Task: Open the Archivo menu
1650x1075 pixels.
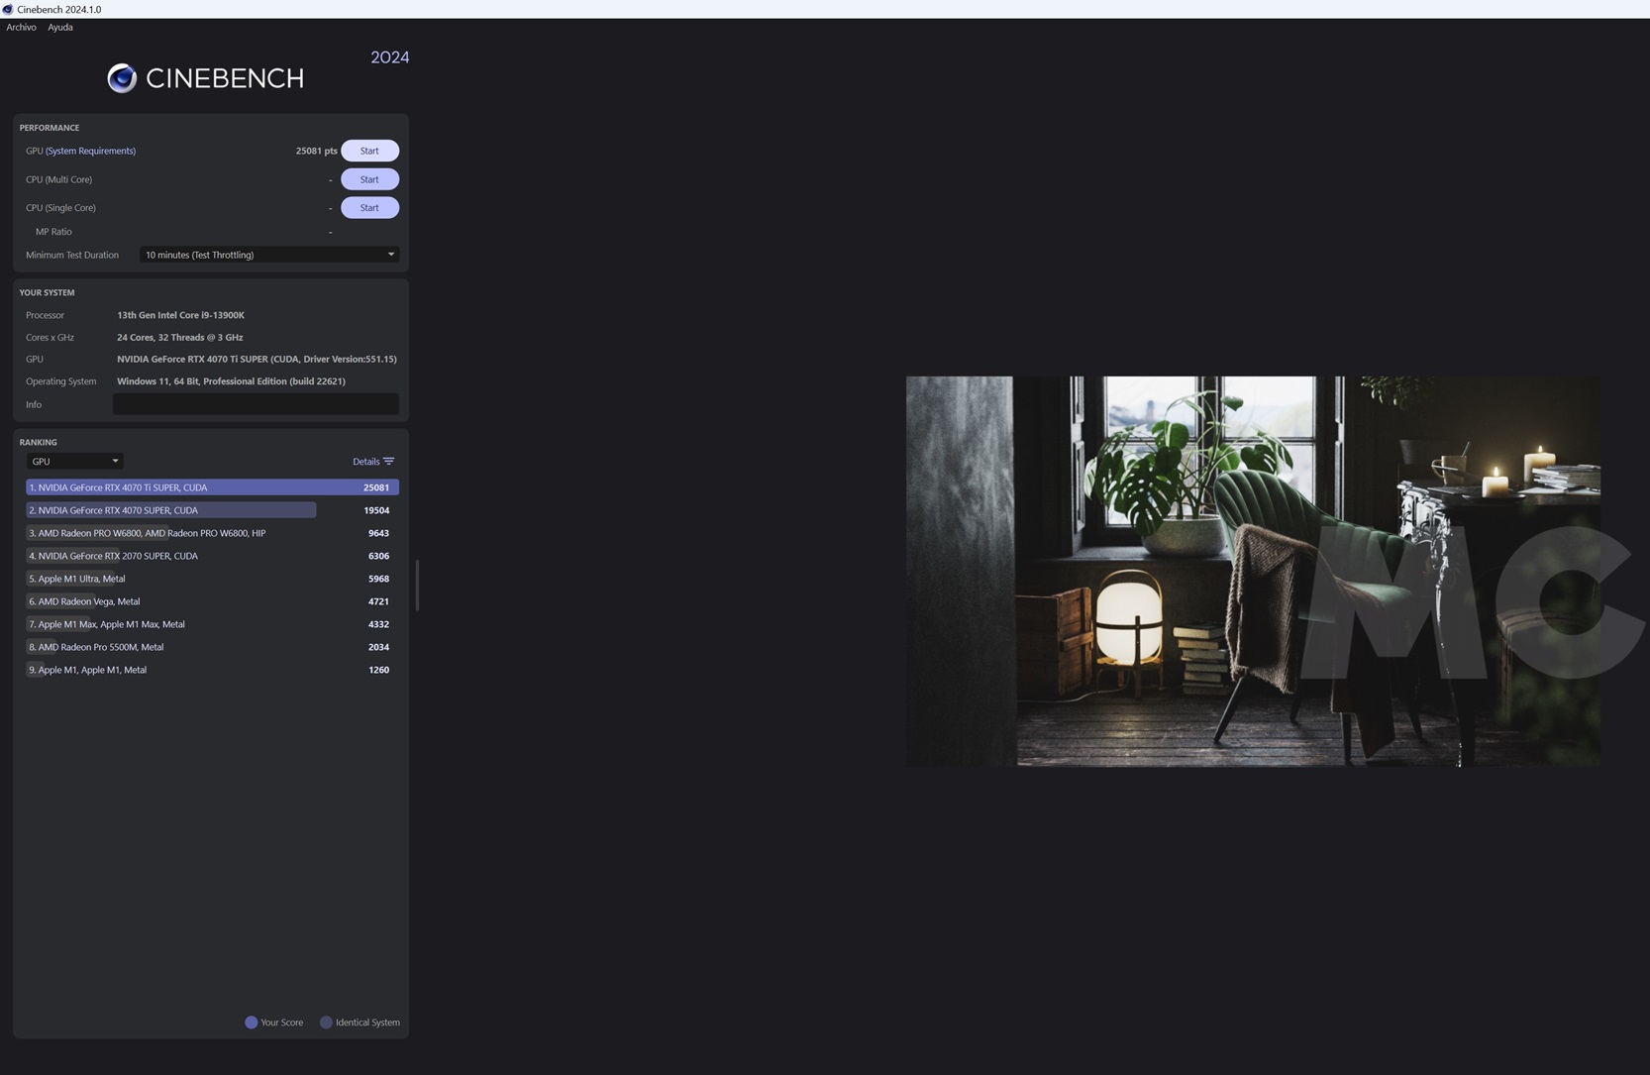Action: pos(21,27)
